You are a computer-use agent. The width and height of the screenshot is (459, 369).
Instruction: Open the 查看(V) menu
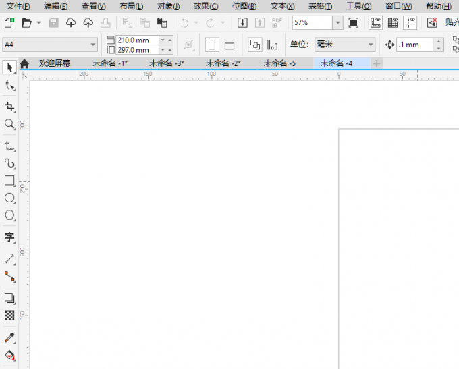point(93,6)
